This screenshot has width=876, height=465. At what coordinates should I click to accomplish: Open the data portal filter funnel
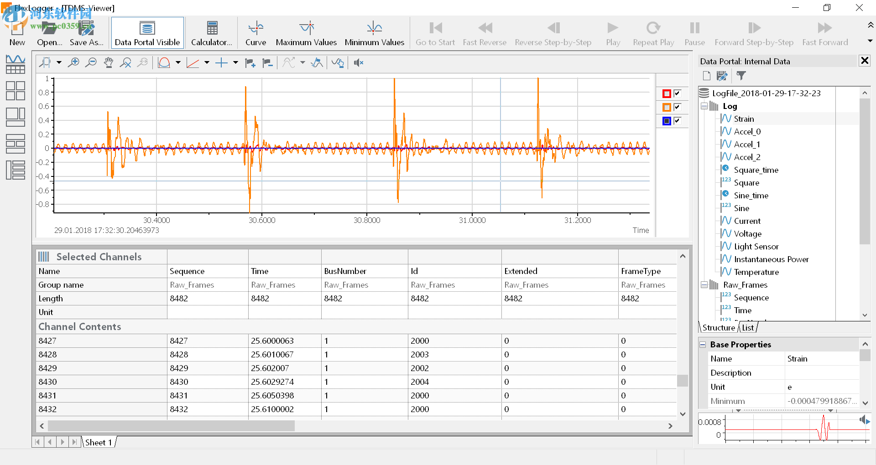(x=741, y=76)
